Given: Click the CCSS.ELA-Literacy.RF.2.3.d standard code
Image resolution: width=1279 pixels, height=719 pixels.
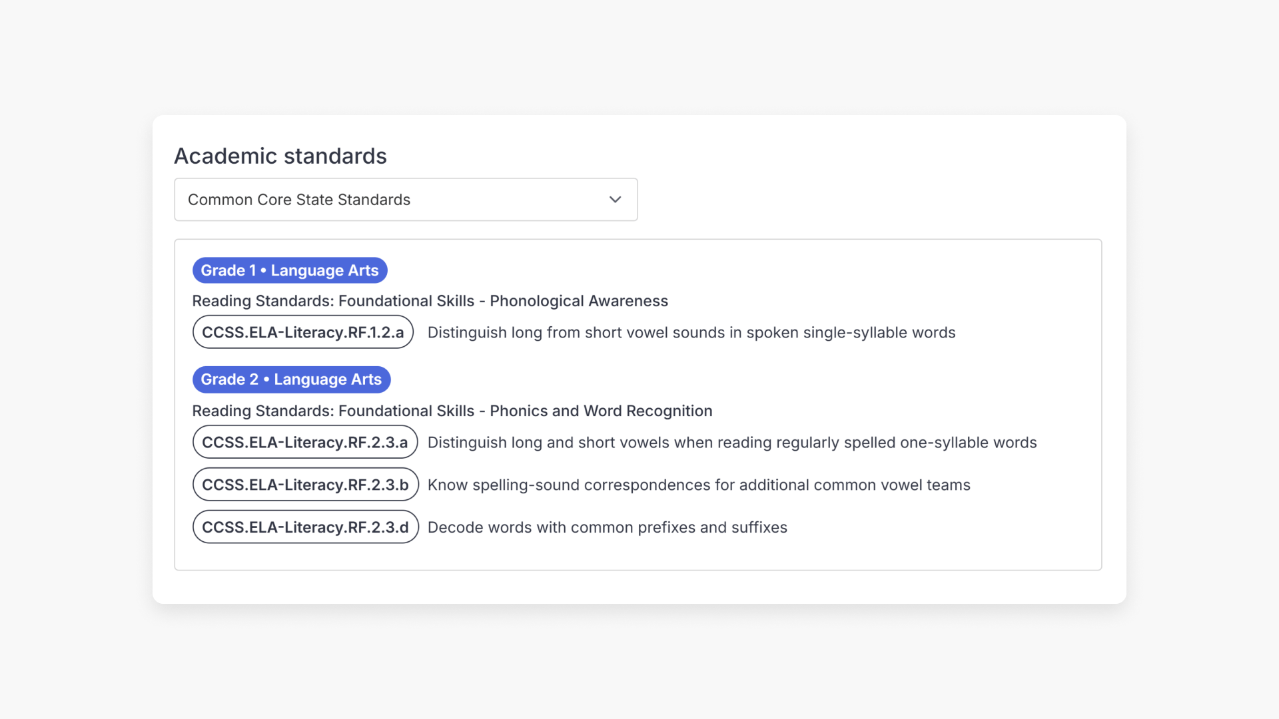Looking at the screenshot, I should (306, 527).
